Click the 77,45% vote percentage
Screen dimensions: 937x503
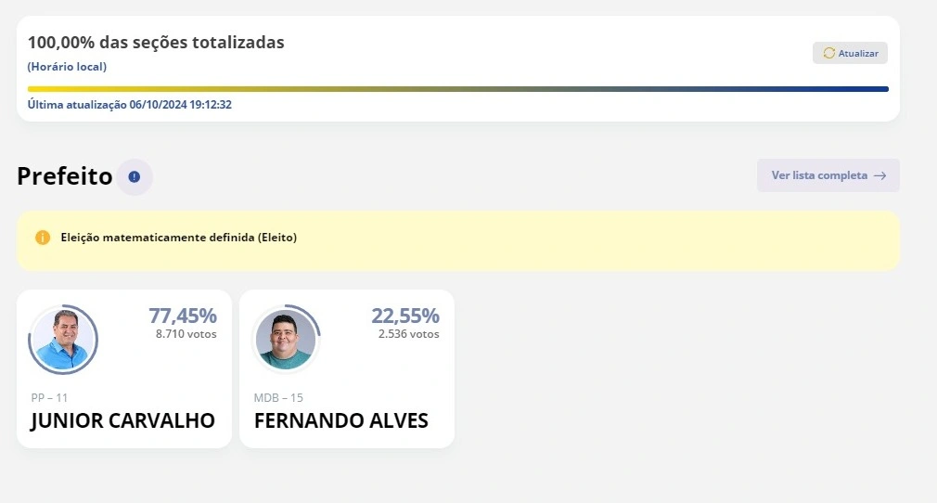click(x=183, y=316)
